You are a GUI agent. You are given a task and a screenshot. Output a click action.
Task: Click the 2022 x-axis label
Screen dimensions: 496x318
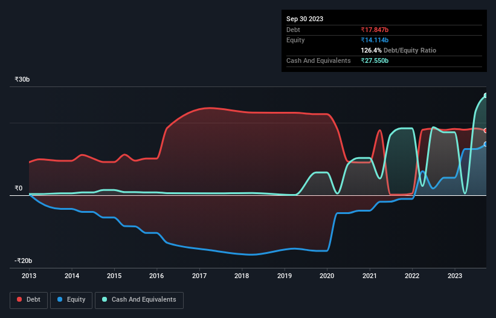[x=412, y=276]
